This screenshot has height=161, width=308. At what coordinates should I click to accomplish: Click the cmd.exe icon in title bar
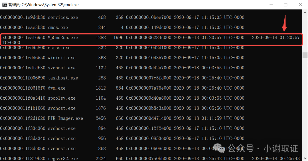click(x=5, y=5)
